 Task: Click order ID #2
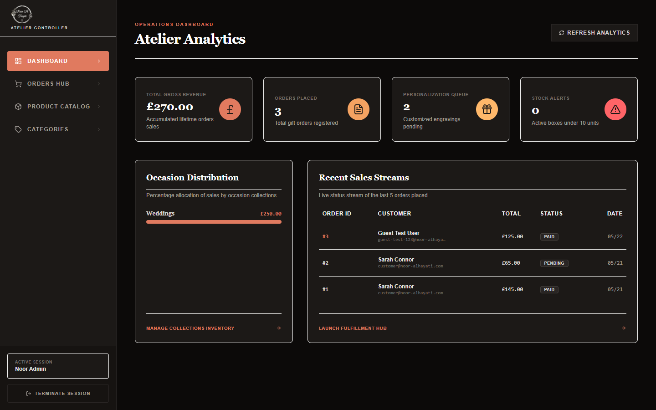[325, 263]
